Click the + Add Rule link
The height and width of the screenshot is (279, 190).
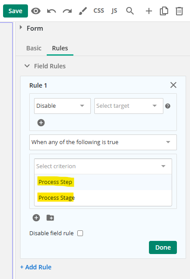point(36,267)
